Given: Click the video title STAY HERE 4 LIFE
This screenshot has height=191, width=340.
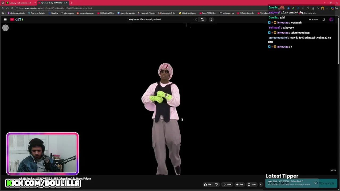Looking at the screenshot, I should [x=55, y=179].
